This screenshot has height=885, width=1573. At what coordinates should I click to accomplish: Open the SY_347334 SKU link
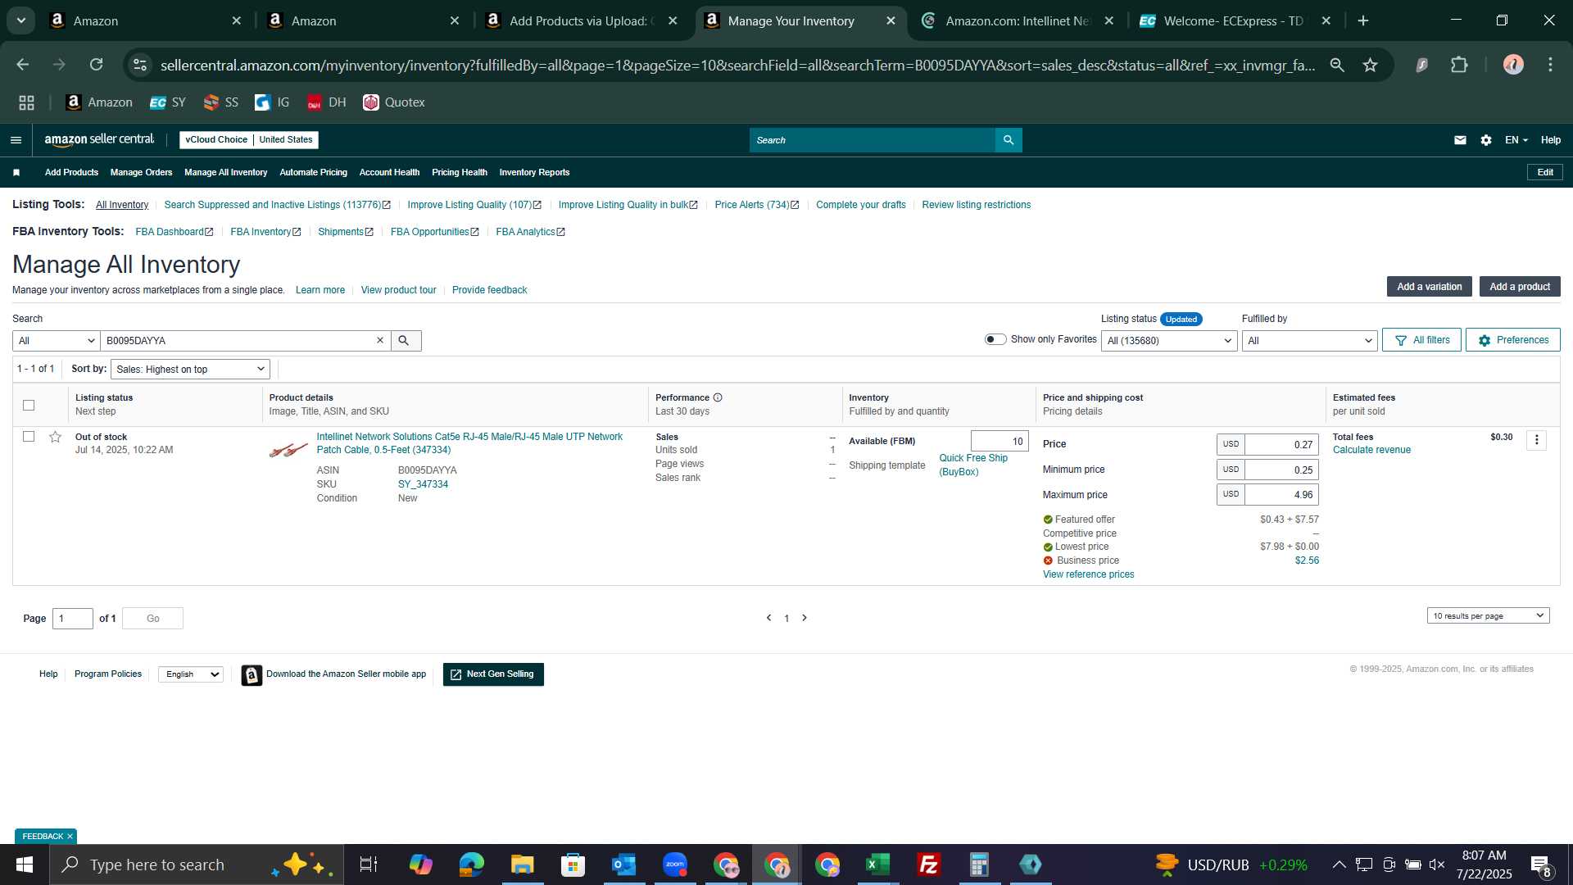pyautogui.click(x=423, y=485)
